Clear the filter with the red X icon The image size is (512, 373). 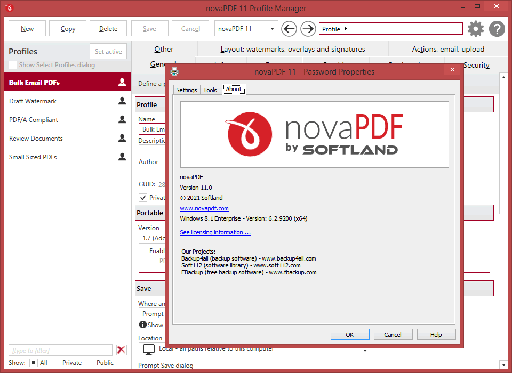(121, 350)
